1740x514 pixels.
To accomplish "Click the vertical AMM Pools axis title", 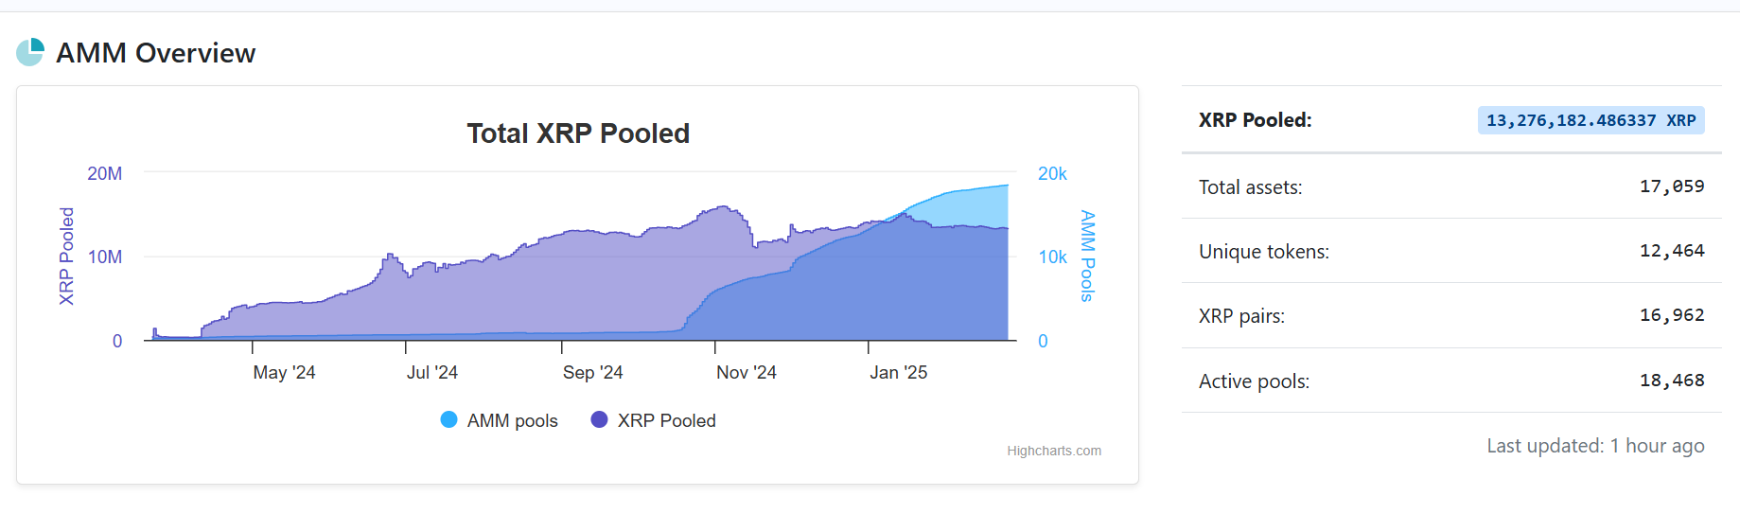I will pyautogui.click(x=1087, y=256).
